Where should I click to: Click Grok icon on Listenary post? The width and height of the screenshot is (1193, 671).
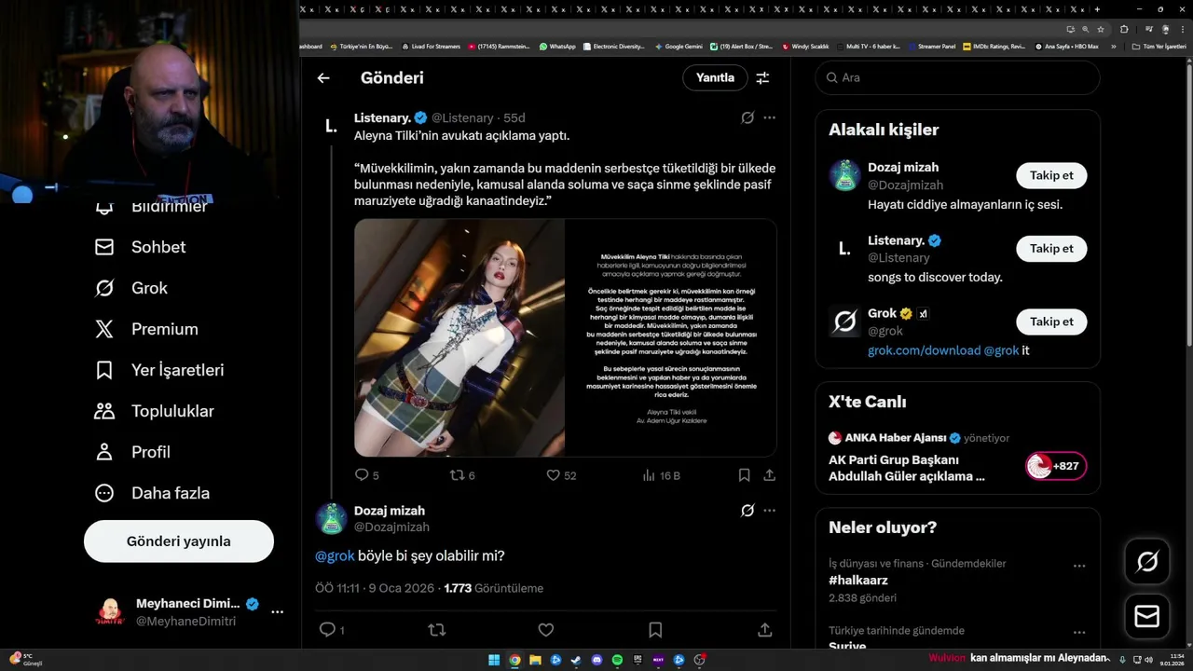pos(747,118)
